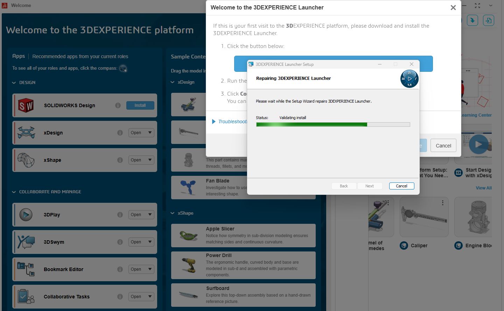Open the Caliper model thumbnail

pos(424,217)
